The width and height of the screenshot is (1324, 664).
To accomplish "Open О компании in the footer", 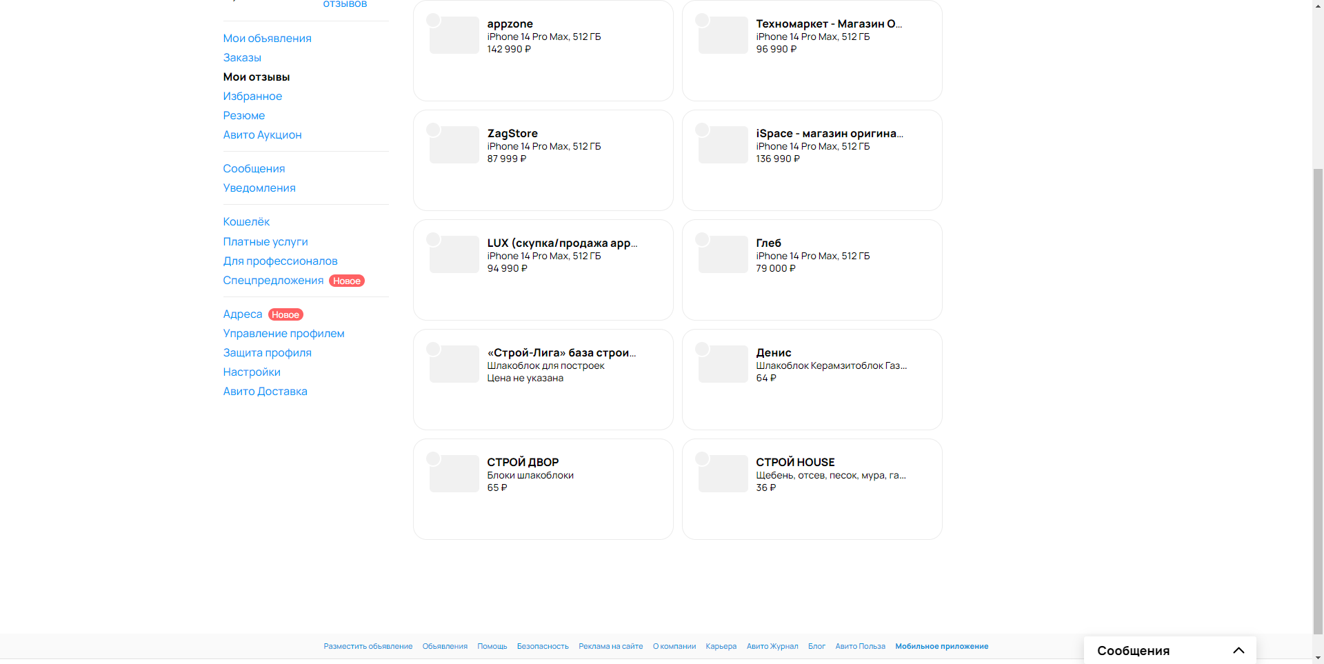I will pos(674,646).
